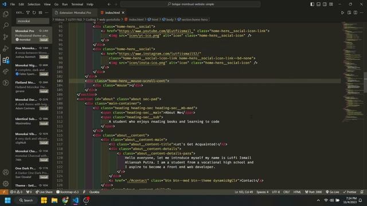367x206 pixels.
Task: Go back with navigation arrow
Action: tap(110, 4)
